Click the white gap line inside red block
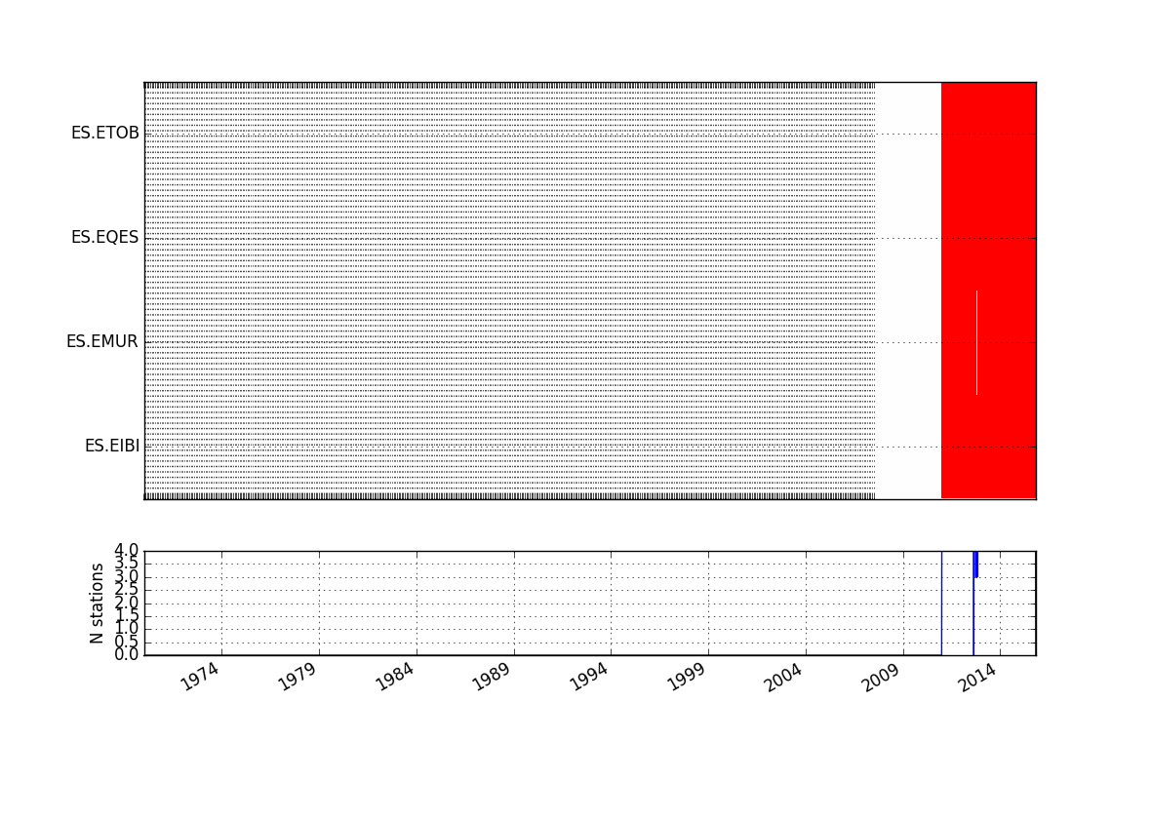The height and width of the screenshot is (819, 1151). 976,341
